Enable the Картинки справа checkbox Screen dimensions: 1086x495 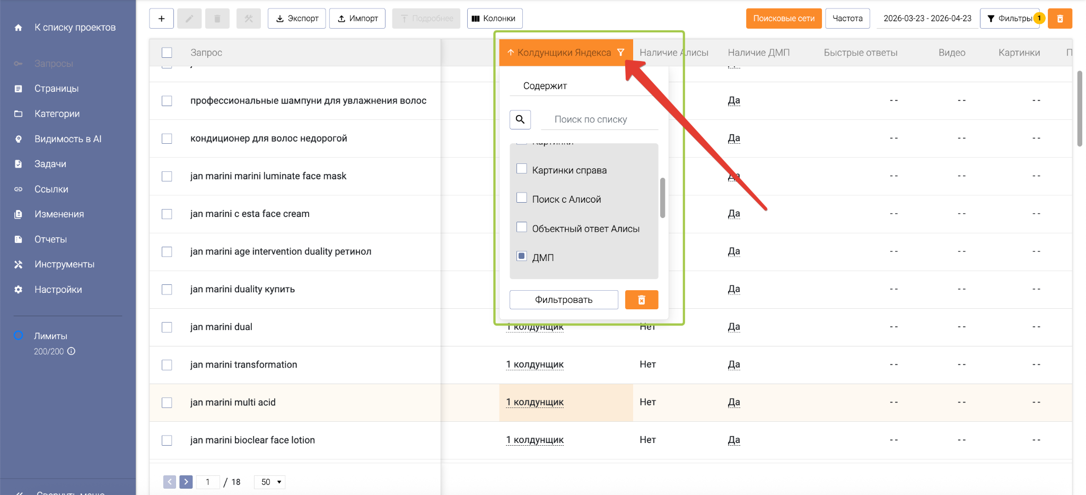(x=522, y=169)
